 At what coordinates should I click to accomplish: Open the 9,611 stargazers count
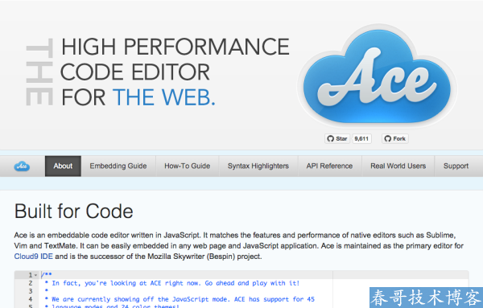click(x=361, y=139)
